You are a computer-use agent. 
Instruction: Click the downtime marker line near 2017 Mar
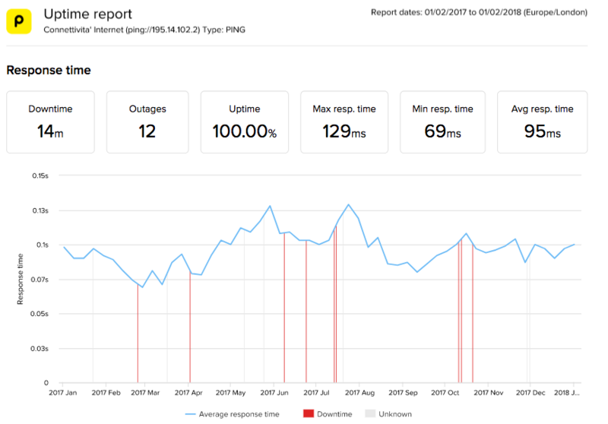tap(138, 334)
